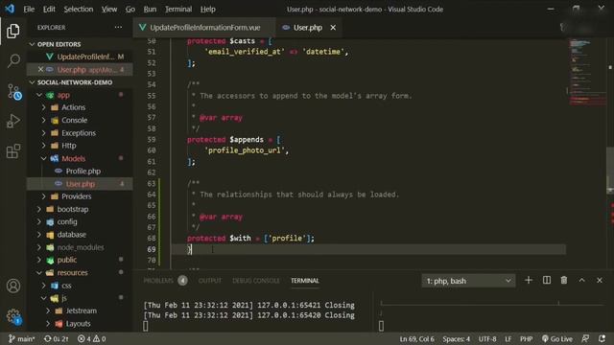Viewport: 614px width, 345px height.
Task: Open the Explorer view in activity bar
Action: click(12, 31)
